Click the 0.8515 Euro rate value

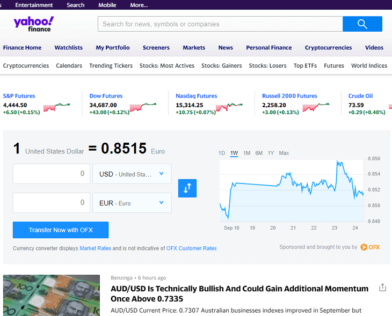[124, 148]
